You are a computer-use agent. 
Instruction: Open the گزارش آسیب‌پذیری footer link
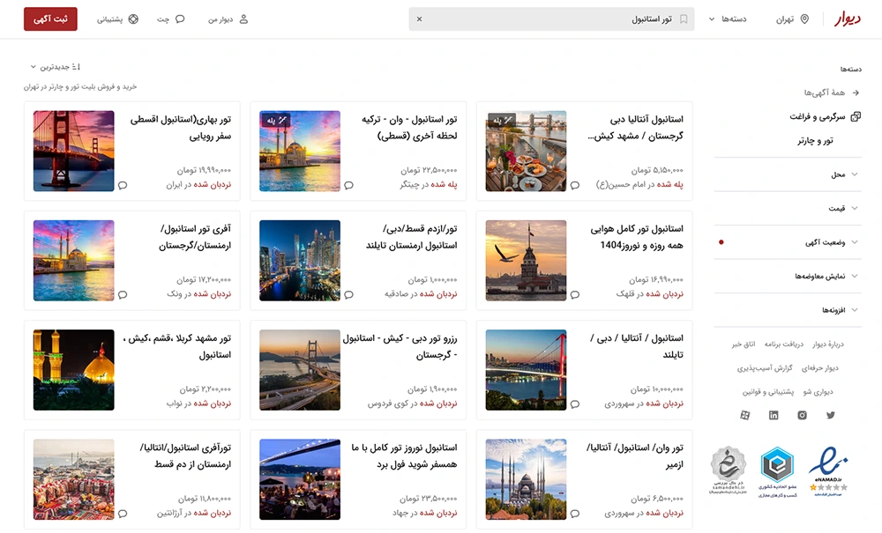coord(765,368)
